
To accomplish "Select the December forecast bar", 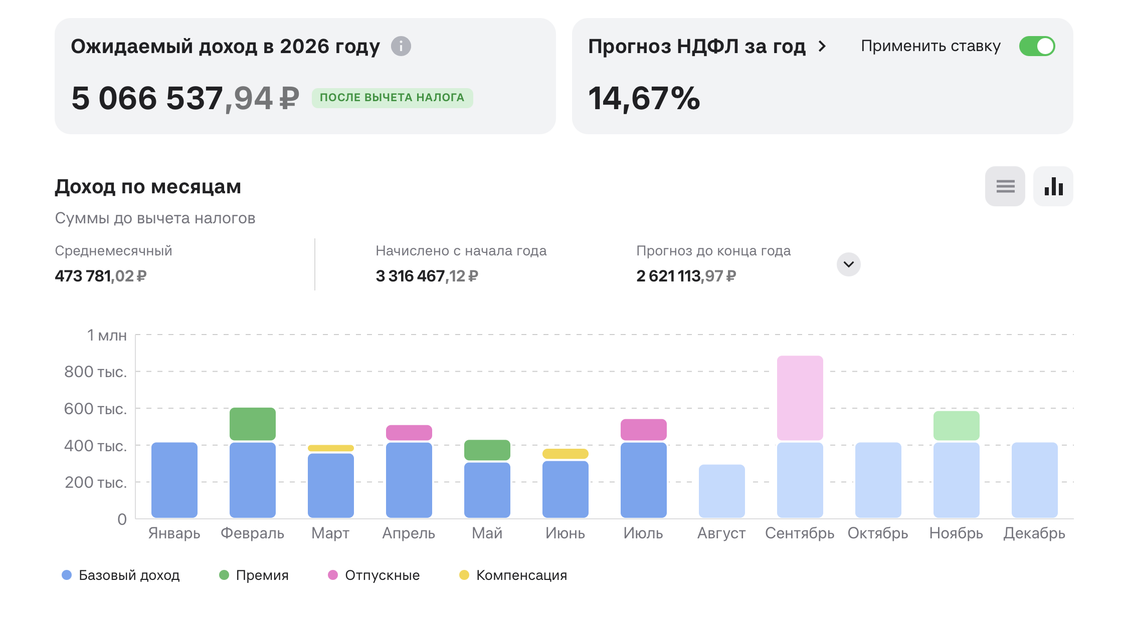I will (x=1035, y=480).
